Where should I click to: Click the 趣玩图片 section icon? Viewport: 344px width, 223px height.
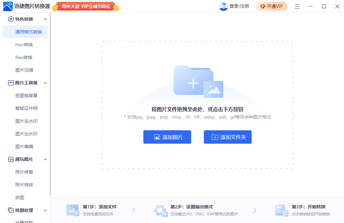(x=10, y=159)
